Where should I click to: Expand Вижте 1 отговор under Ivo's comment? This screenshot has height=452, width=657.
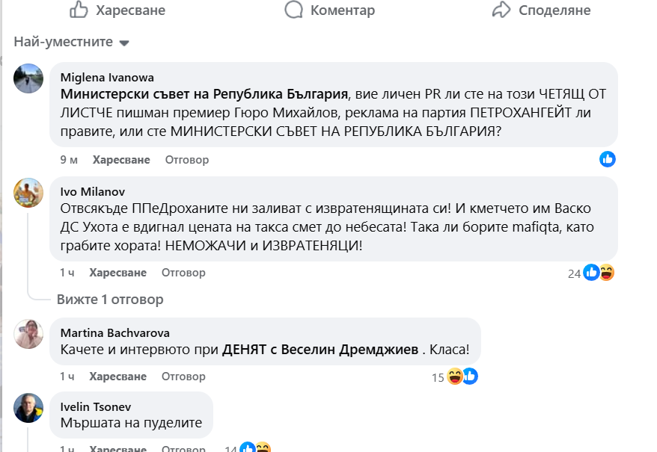pos(110,300)
